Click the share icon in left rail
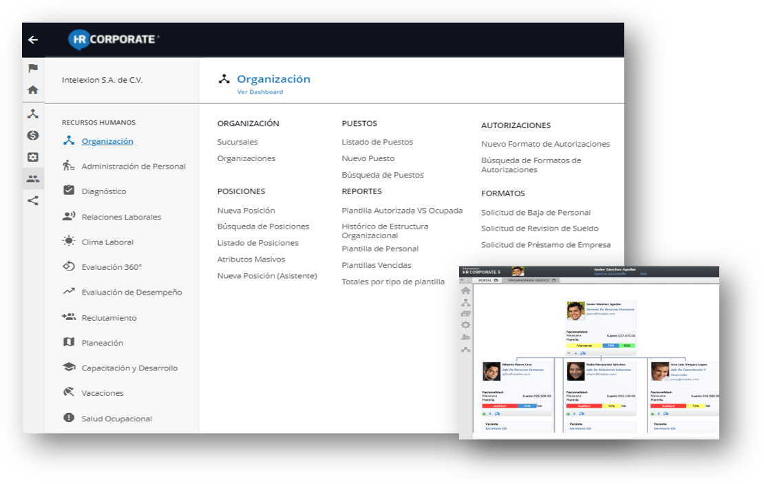The image size is (764, 484). pyautogui.click(x=33, y=201)
